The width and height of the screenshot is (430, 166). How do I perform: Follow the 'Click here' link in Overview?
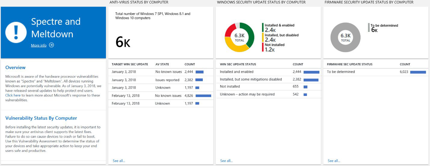(x=13, y=95)
